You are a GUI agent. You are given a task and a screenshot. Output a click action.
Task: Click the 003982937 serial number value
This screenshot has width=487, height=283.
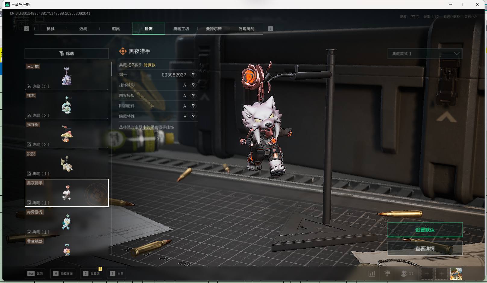coord(174,75)
